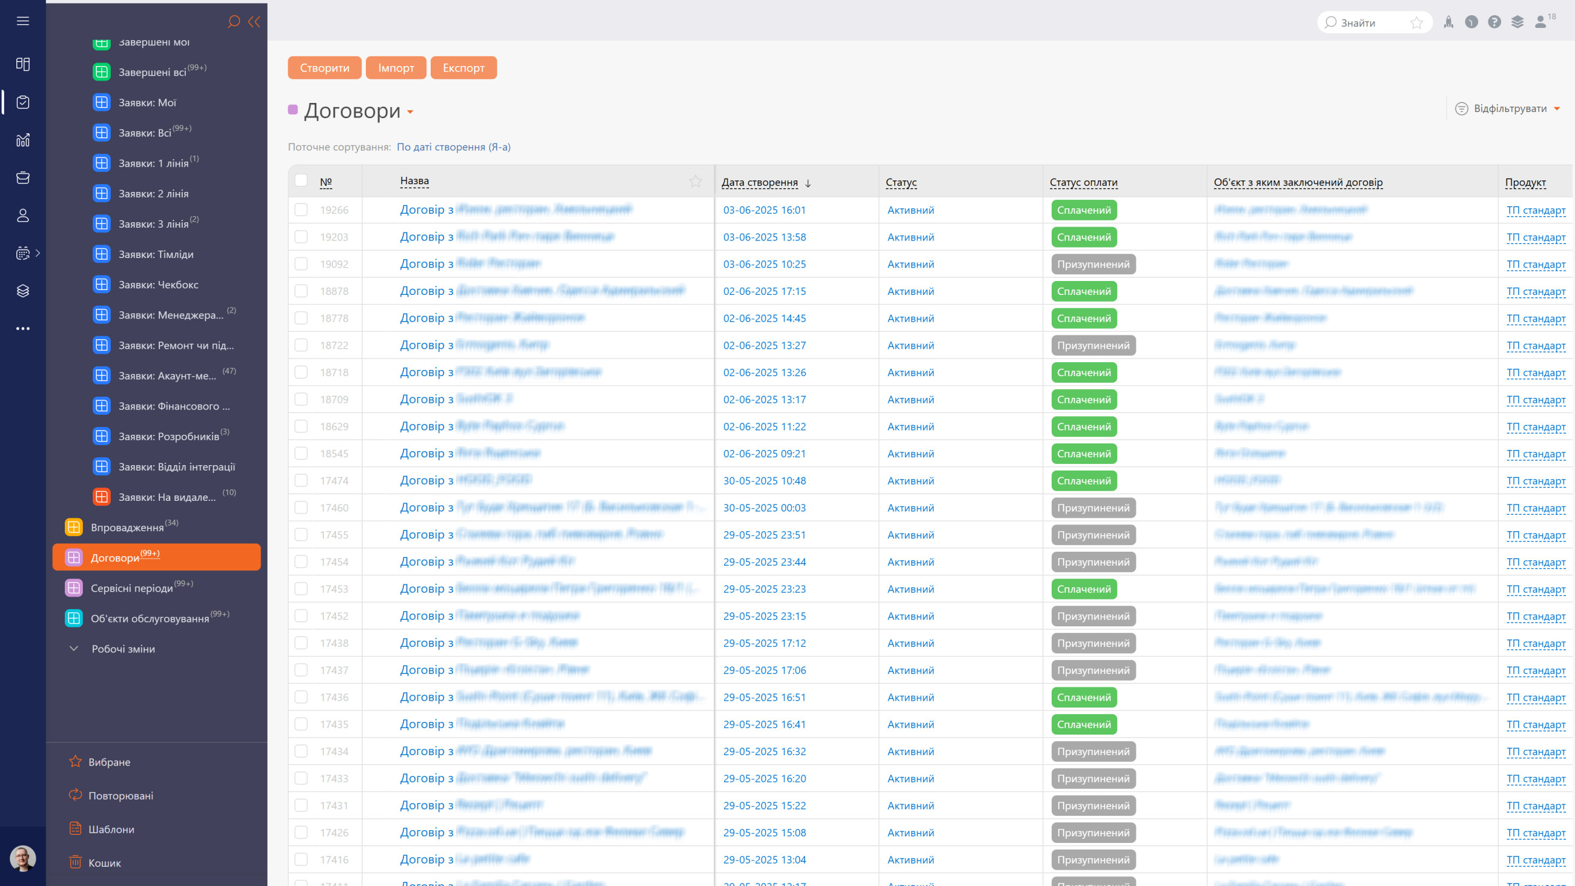This screenshot has height=886, width=1575.
Task: Toggle the select-all checkbox in table header
Action: tap(301, 180)
